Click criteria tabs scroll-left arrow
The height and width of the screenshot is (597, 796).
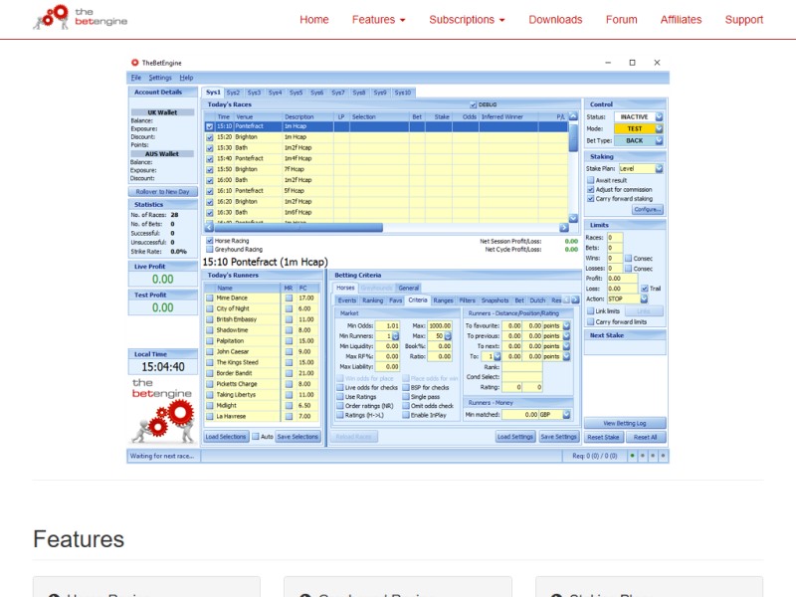[566, 300]
